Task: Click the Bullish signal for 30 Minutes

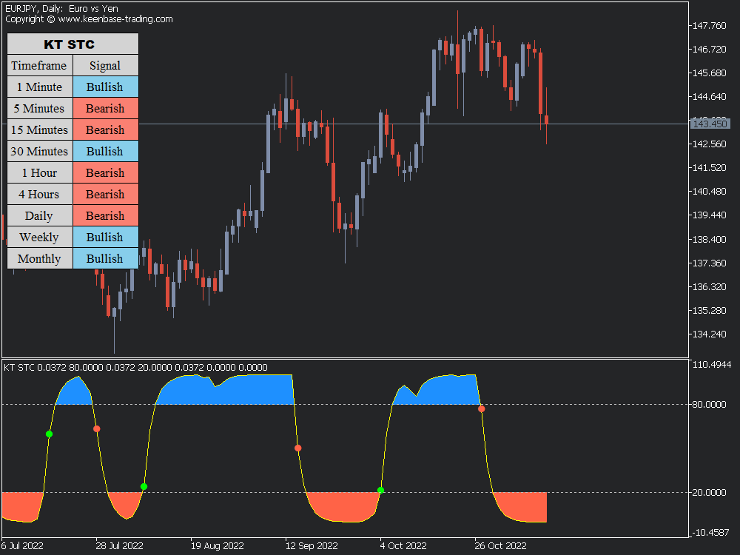Action: 106,151
